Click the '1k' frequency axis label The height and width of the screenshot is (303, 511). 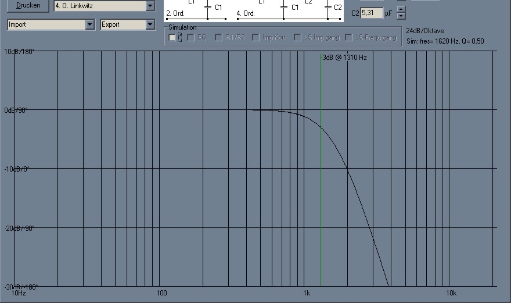coord(307,293)
